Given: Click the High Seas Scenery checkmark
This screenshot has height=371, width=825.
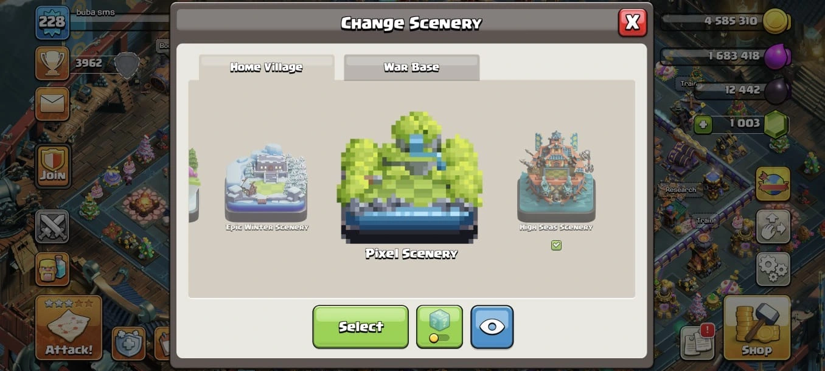Looking at the screenshot, I should point(556,245).
